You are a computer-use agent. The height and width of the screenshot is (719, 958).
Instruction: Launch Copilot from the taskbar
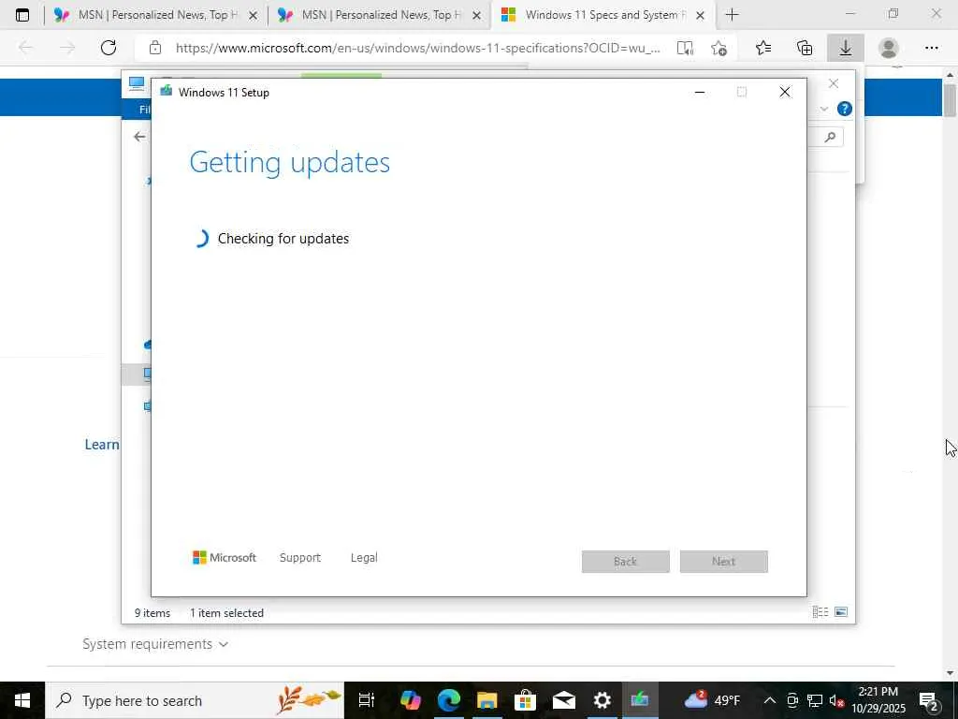[410, 700]
